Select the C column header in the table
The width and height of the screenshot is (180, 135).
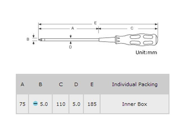[61, 84]
